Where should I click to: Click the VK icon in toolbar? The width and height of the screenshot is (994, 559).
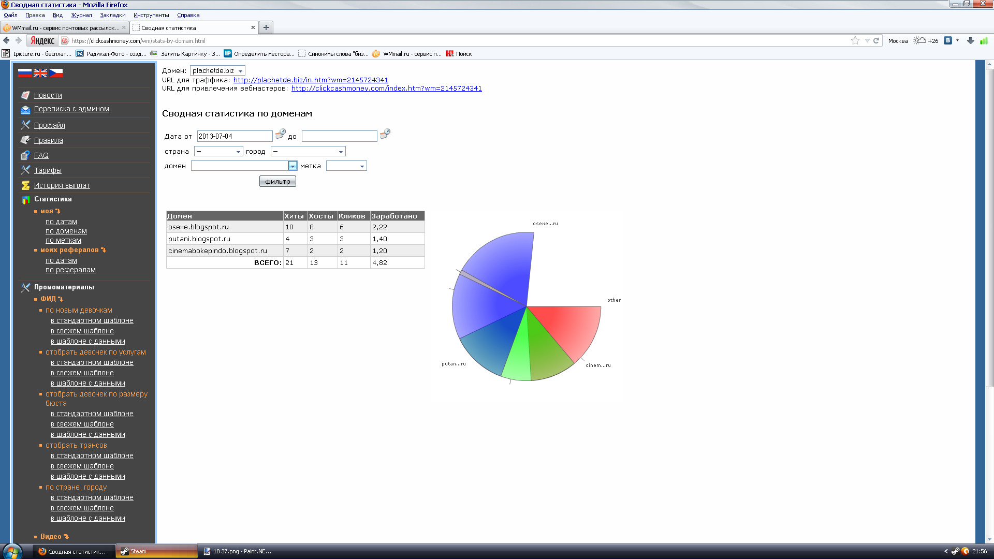click(x=948, y=40)
